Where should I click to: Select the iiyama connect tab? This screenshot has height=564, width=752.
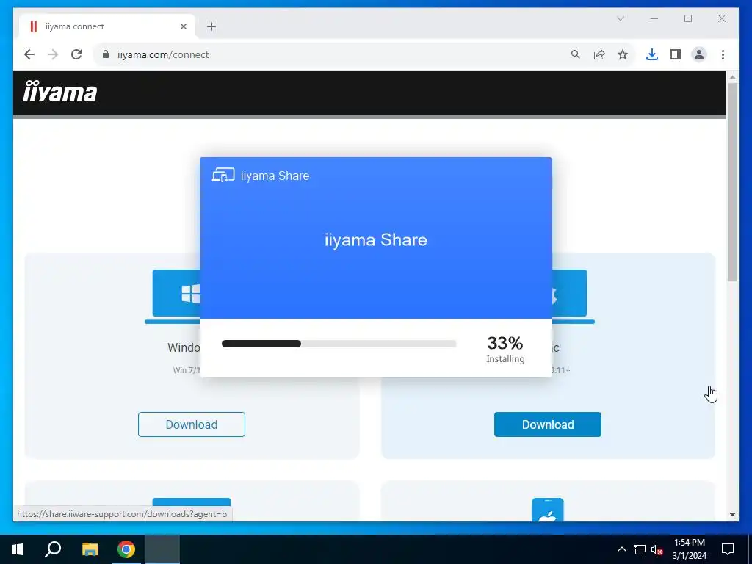(107, 26)
